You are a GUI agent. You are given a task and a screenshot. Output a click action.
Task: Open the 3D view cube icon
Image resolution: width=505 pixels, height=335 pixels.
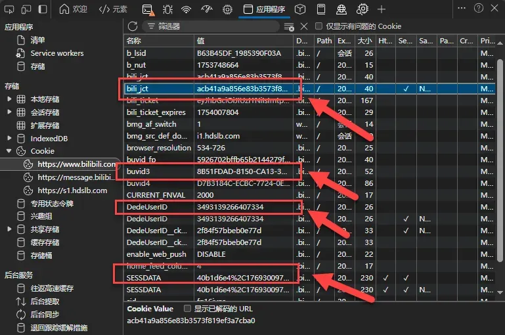tap(300, 9)
